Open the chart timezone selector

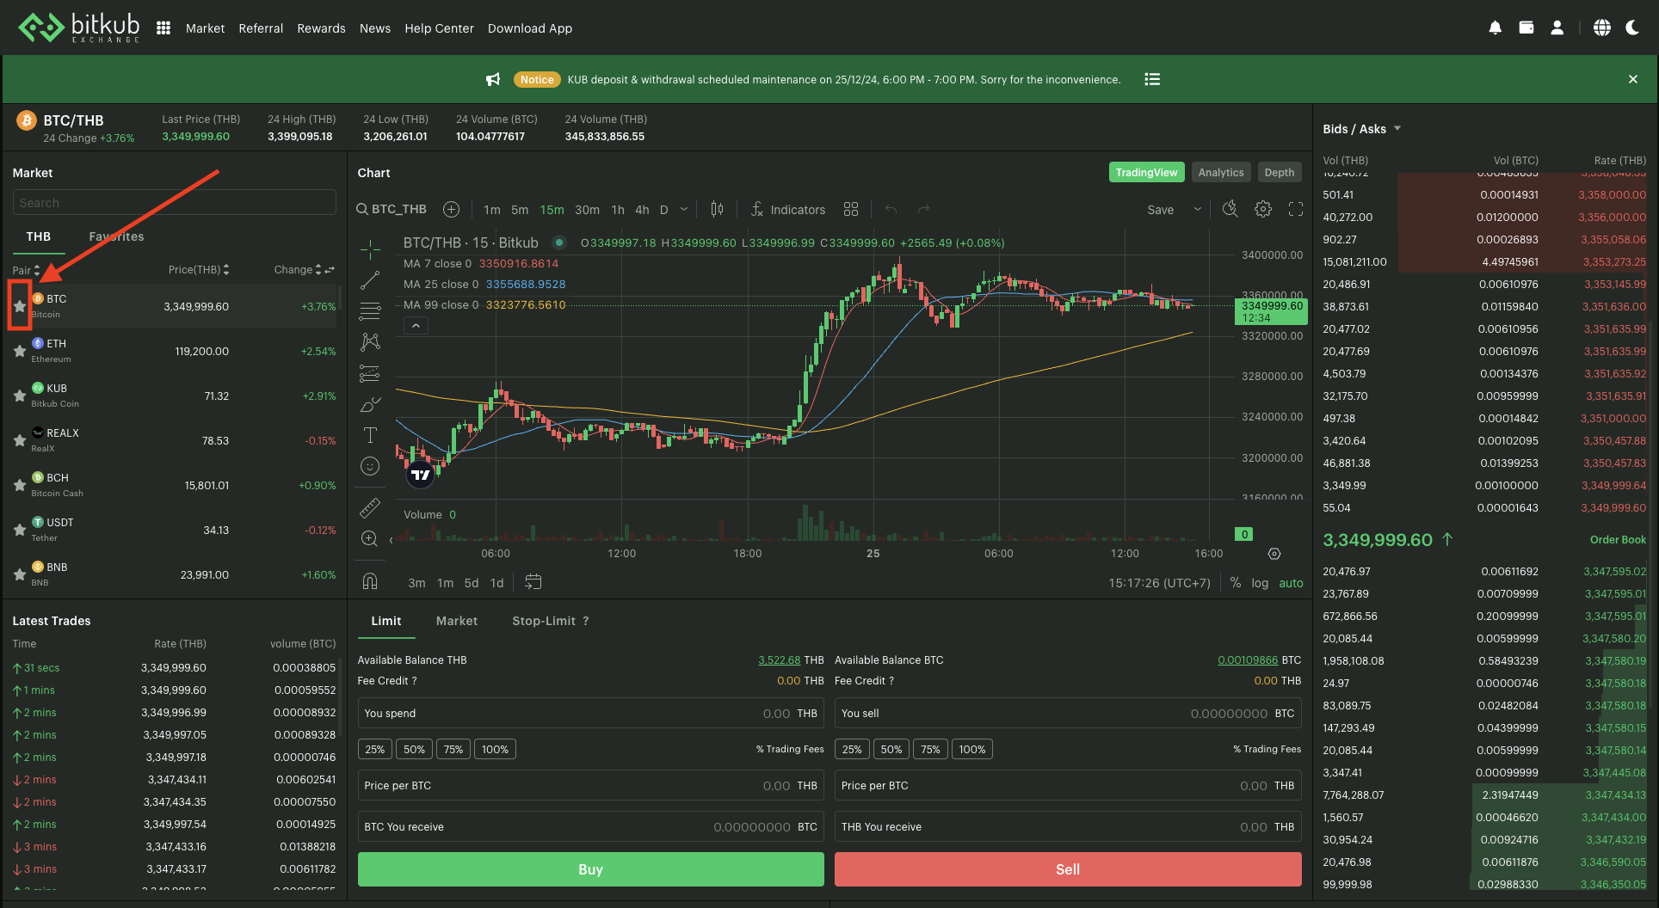[x=1159, y=583]
